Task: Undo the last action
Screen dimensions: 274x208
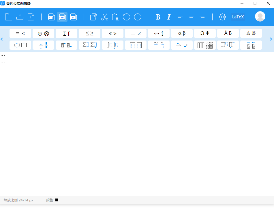Action: click(126, 17)
